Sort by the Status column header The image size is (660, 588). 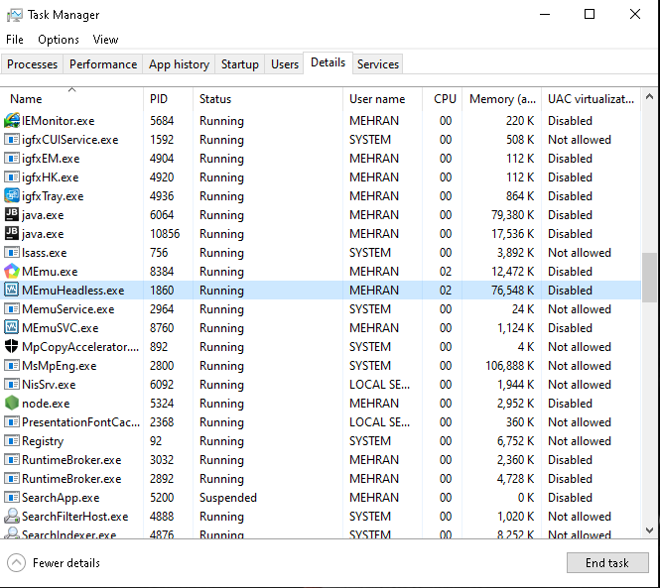tap(268, 99)
